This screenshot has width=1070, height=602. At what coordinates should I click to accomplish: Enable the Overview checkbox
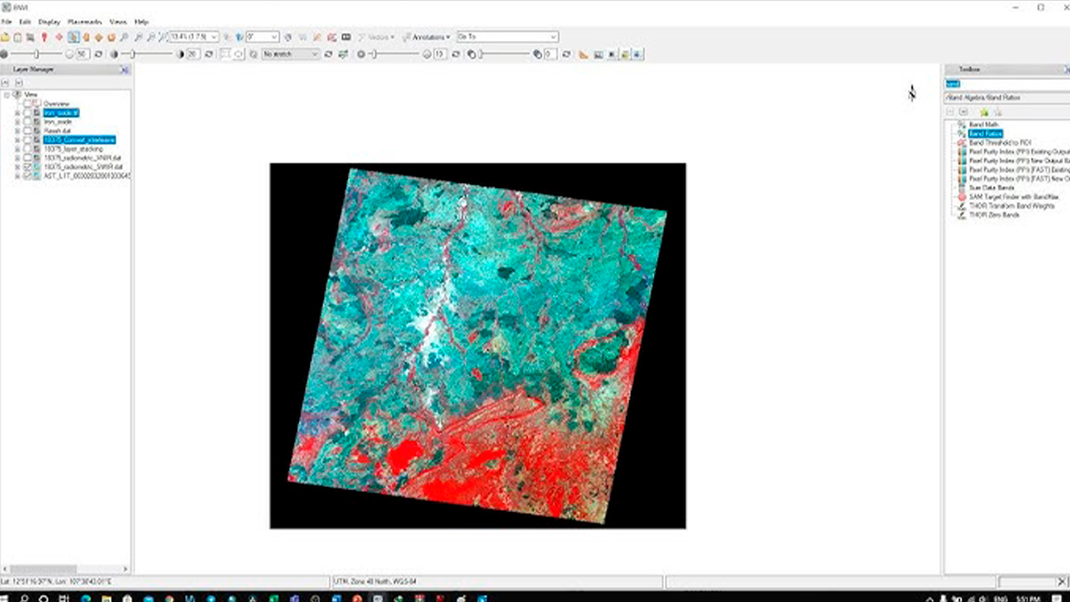pos(27,104)
